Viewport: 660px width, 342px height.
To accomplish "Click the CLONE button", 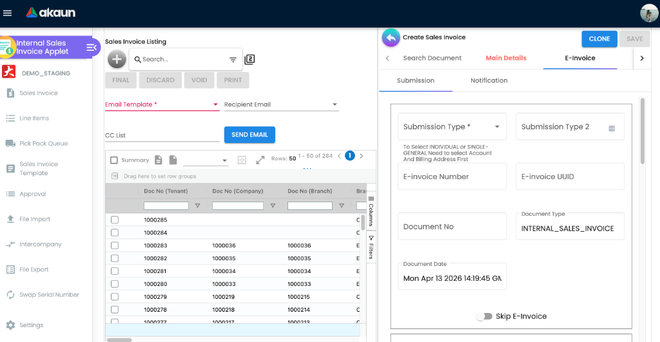I will [599, 39].
